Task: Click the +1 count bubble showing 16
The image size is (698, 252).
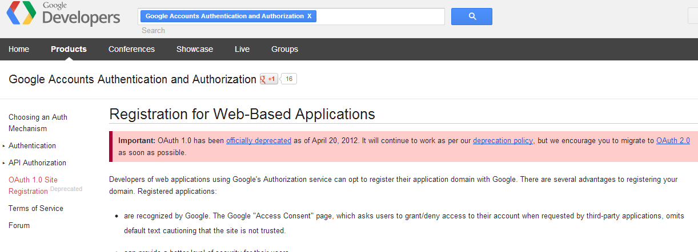Action: coord(289,79)
